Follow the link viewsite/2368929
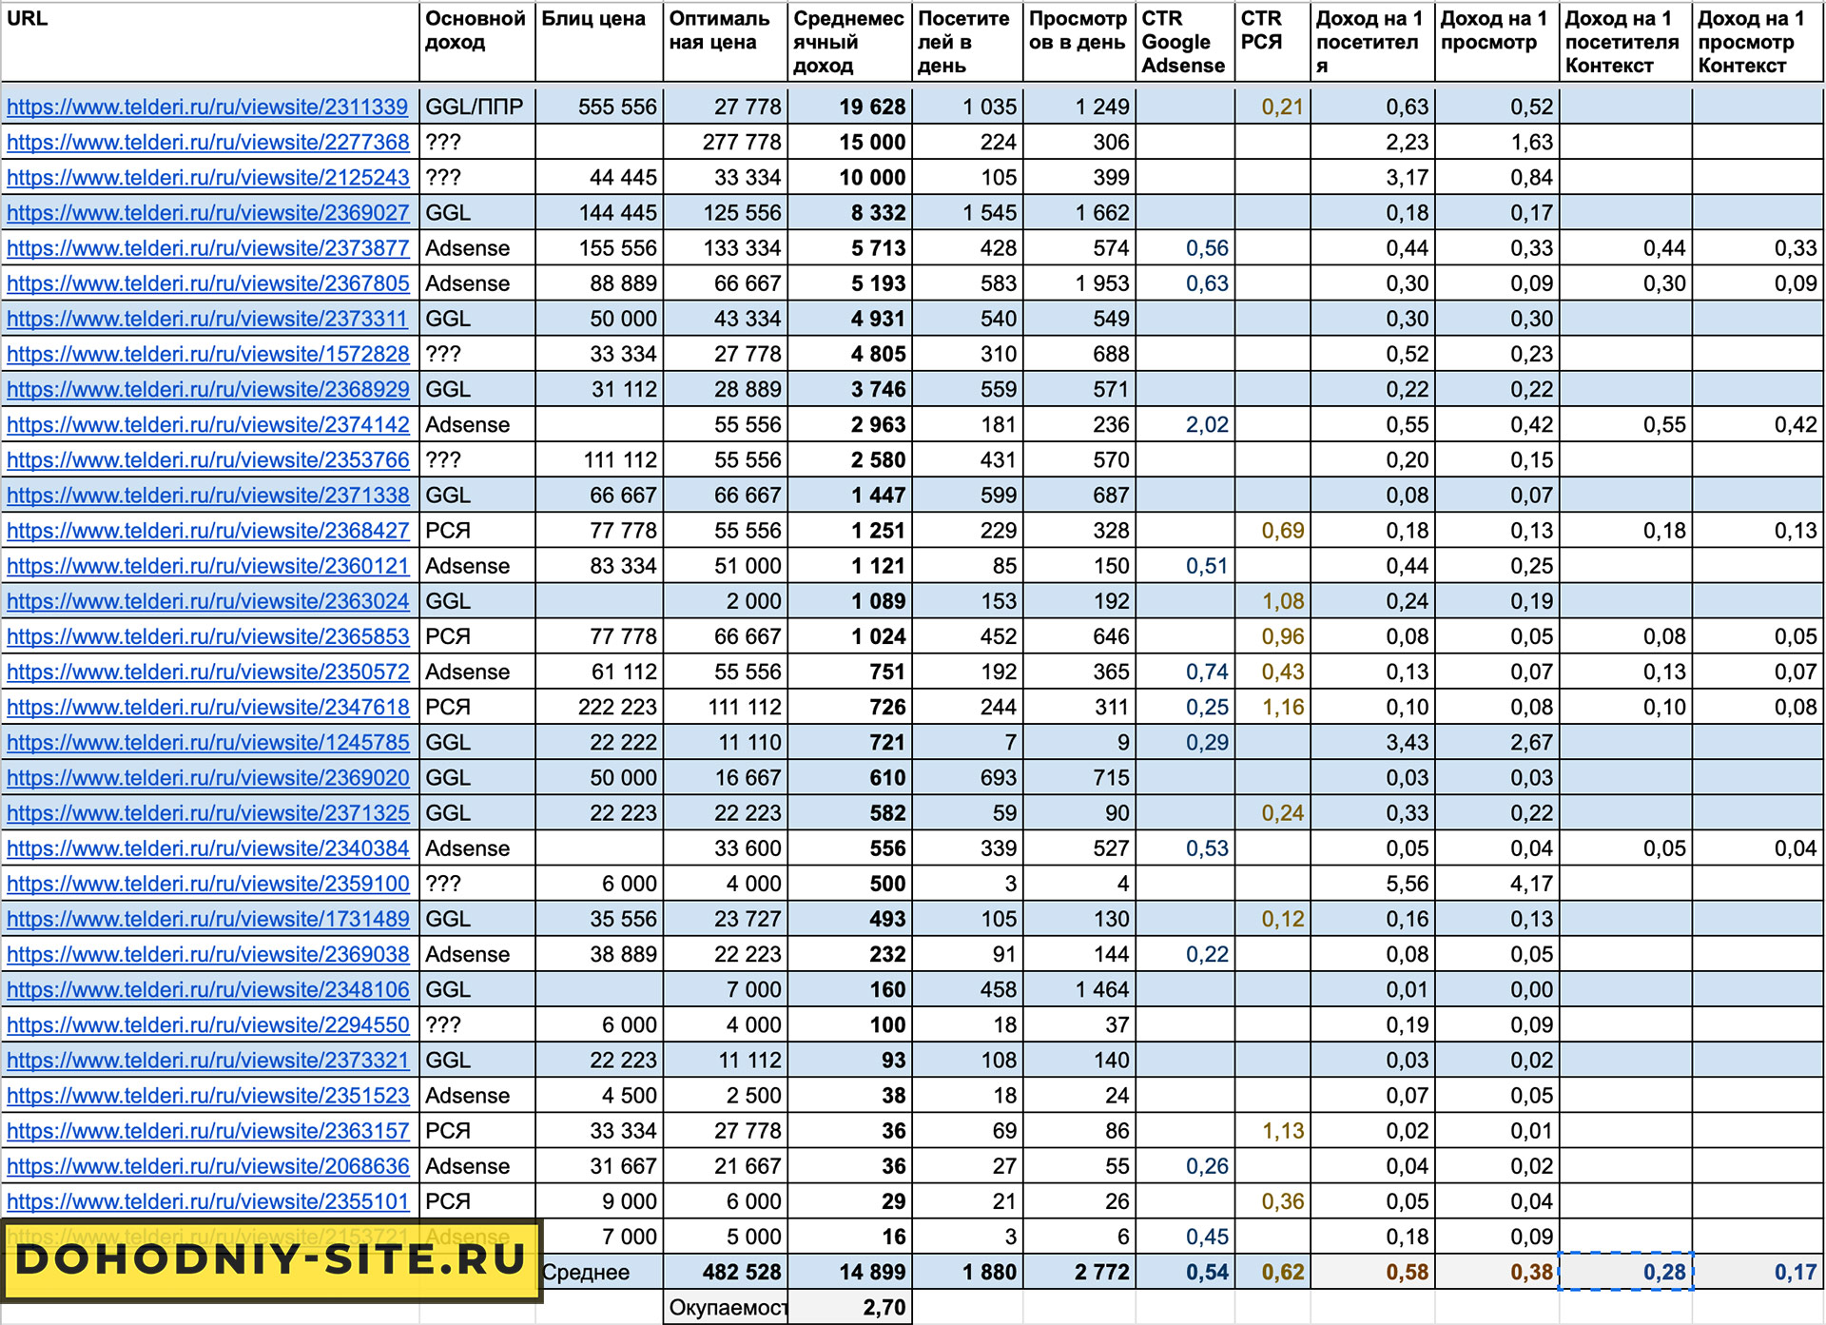This screenshot has height=1325, width=1826. click(207, 388)
